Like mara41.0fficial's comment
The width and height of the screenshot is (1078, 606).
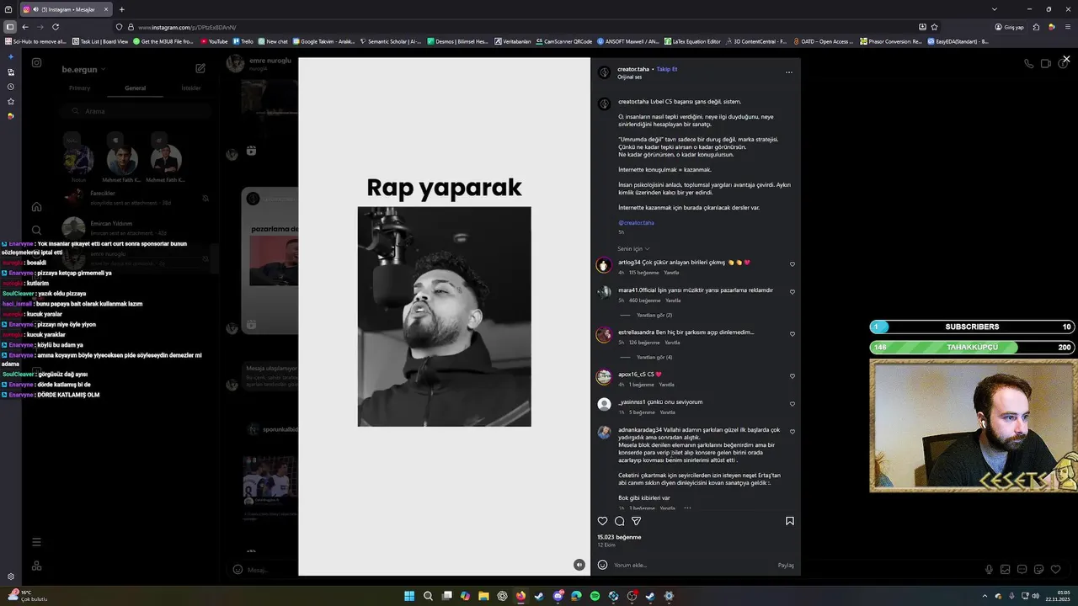pyautogui.click(x=792, y=292)
